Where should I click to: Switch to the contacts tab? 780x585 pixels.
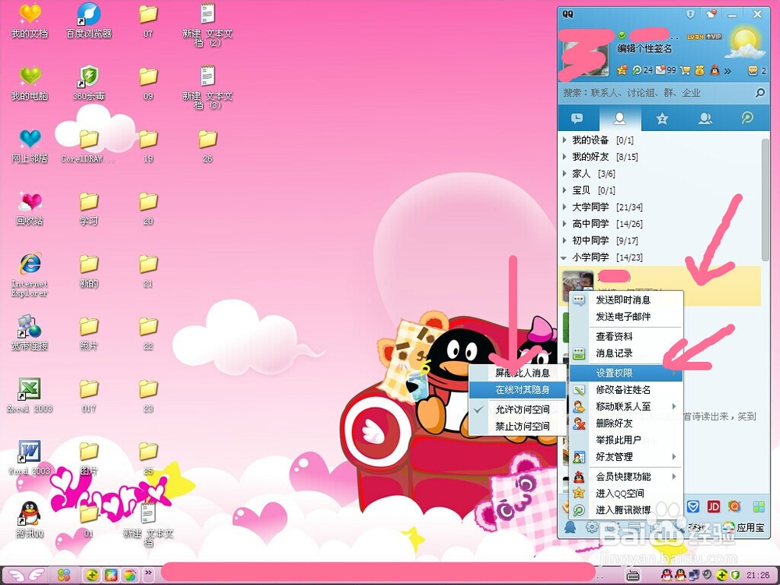click(620, 119)
